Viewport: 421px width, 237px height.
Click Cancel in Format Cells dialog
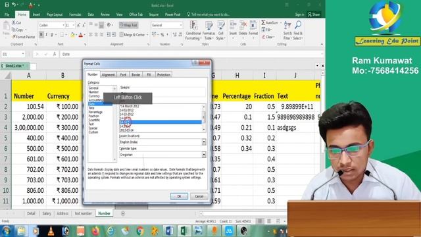pos(199,196)
